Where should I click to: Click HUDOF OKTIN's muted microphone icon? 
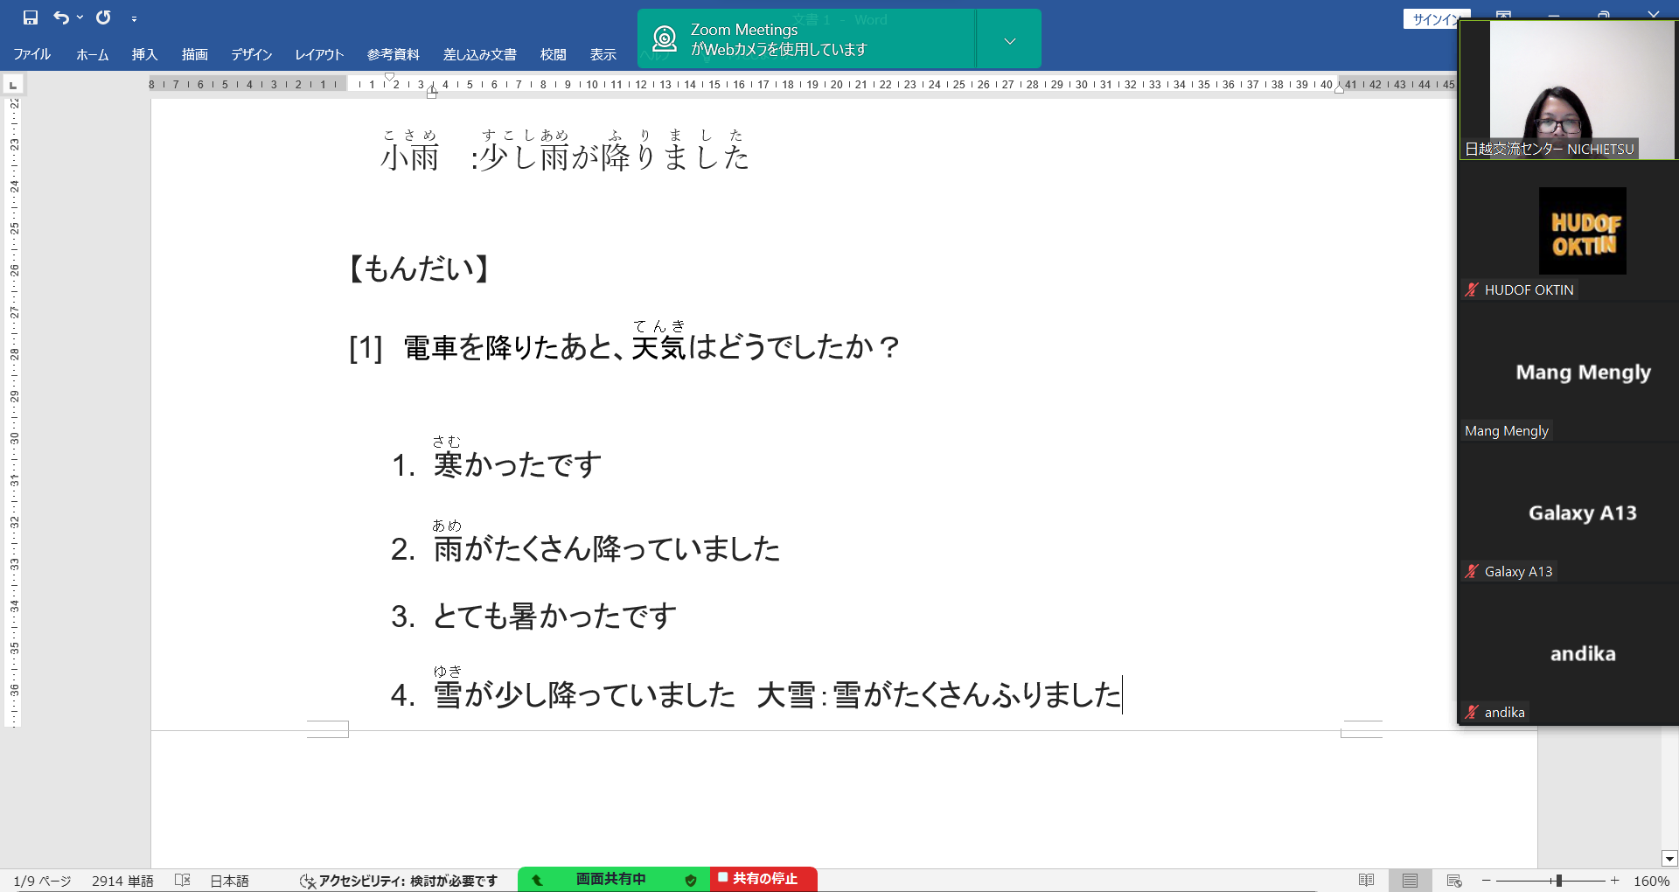coord(1472,289)
